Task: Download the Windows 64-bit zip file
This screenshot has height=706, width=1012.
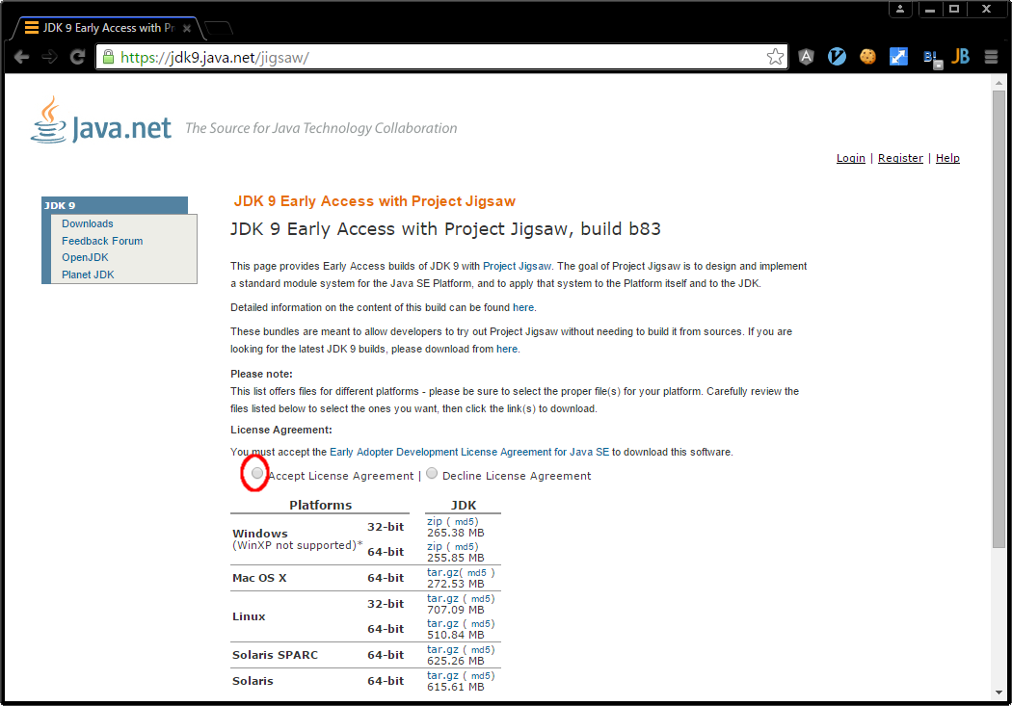Action: pos(432,545)
